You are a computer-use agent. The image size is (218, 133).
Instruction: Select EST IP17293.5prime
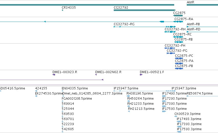click(174, 99)
